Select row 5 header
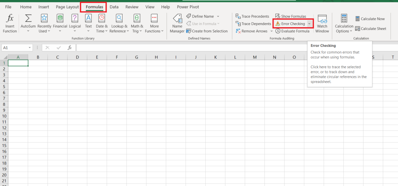 point(4,87)
